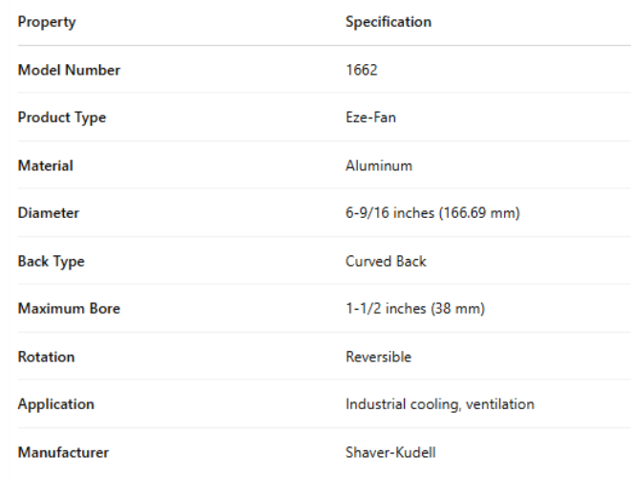Select the Diameter row label
Screen dimensions: 631x478
click(49, 213)
